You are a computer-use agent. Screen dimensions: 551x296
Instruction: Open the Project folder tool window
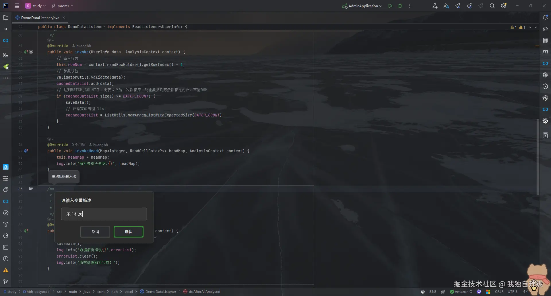coord(6,17)
